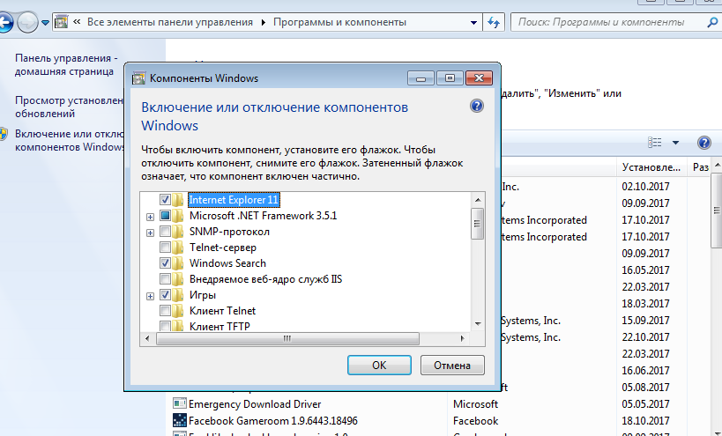Click Все элементы панели управления breadcrumb
Image resolution: width=722 pixels, height=436 pixels.
click(x=170, y=22)
